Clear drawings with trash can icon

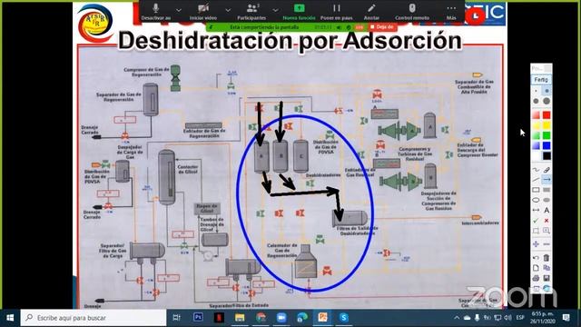[x=547, y=257]
